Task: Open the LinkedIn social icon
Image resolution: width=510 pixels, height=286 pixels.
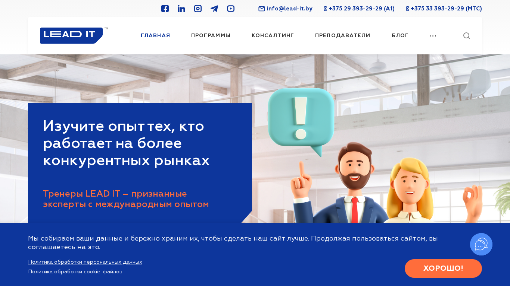Action: coord(181,9)
